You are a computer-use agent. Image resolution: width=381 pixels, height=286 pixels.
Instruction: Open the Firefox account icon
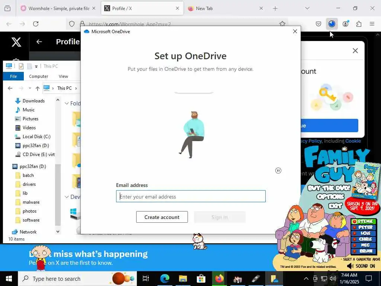click(346, 24)
